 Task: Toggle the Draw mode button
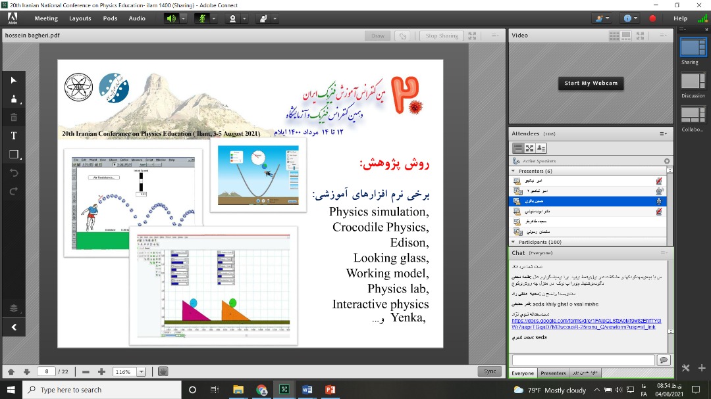[x=378, y=36]
